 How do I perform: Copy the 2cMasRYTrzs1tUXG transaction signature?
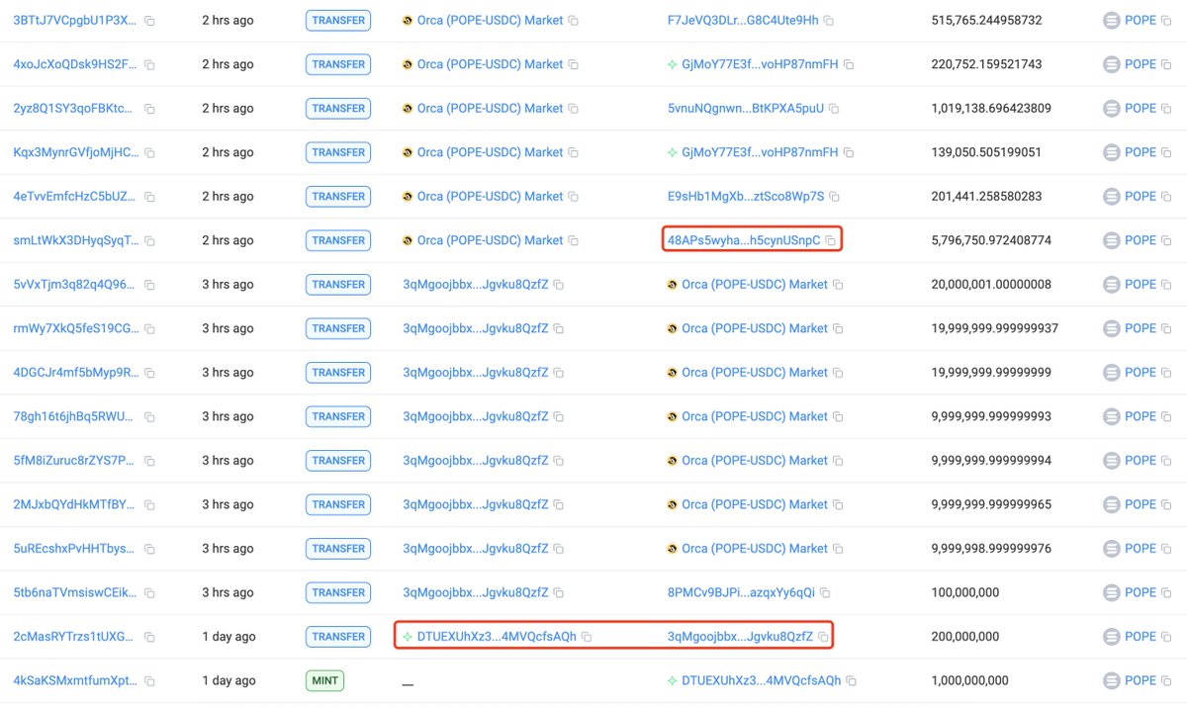click(x=149, y=637)
